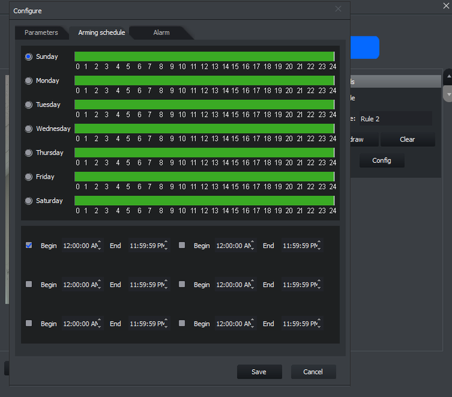452x397 pixels.
Task: Open Config for Rule 2
Action: point(381,161)
